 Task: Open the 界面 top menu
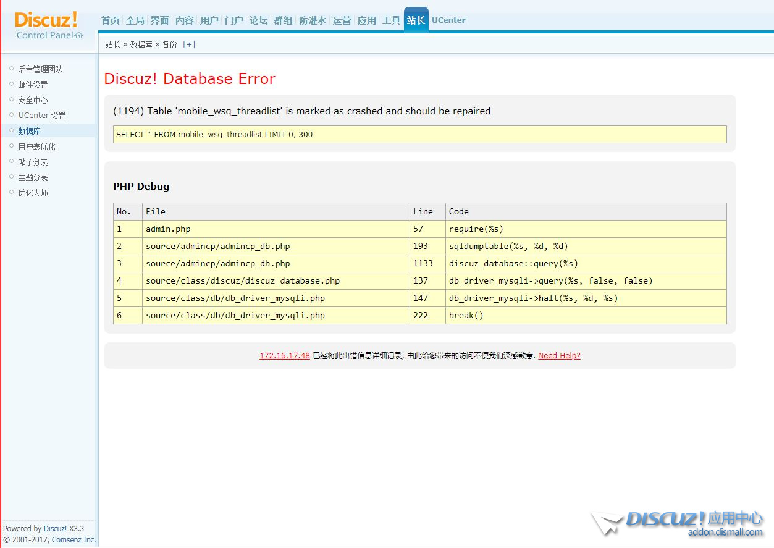coord(160,20)
